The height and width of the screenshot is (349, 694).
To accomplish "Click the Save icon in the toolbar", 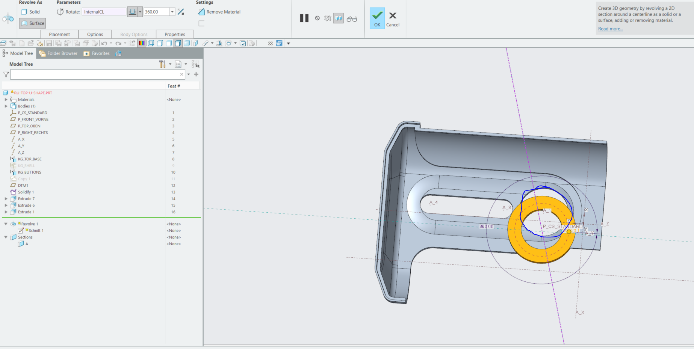I will point(49,43).
